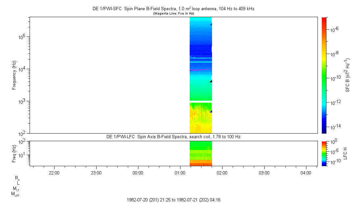Select the 22:00 time tick label
Screen dimensions: 356x204
[54, 173]
